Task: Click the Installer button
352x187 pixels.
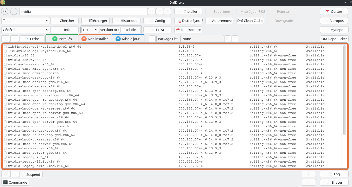Action: (x=188, y=11)
